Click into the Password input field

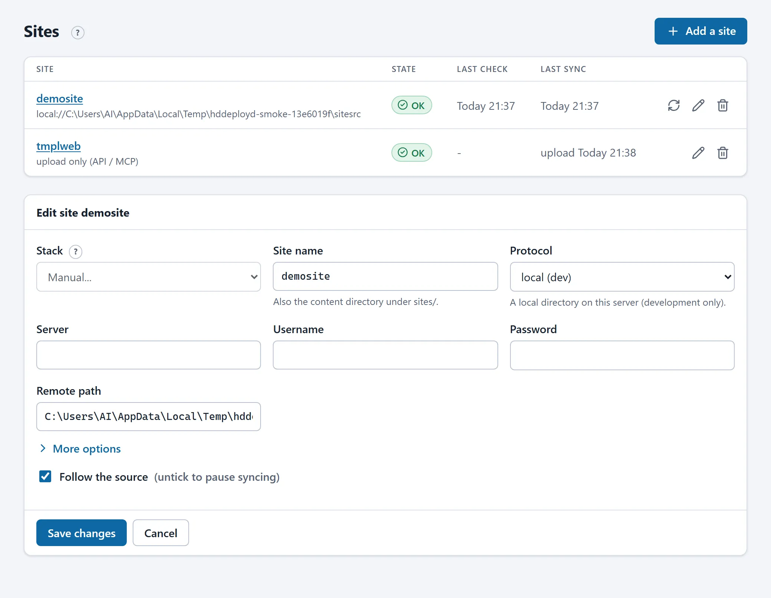pyautogui.click(x=622, y=355)
